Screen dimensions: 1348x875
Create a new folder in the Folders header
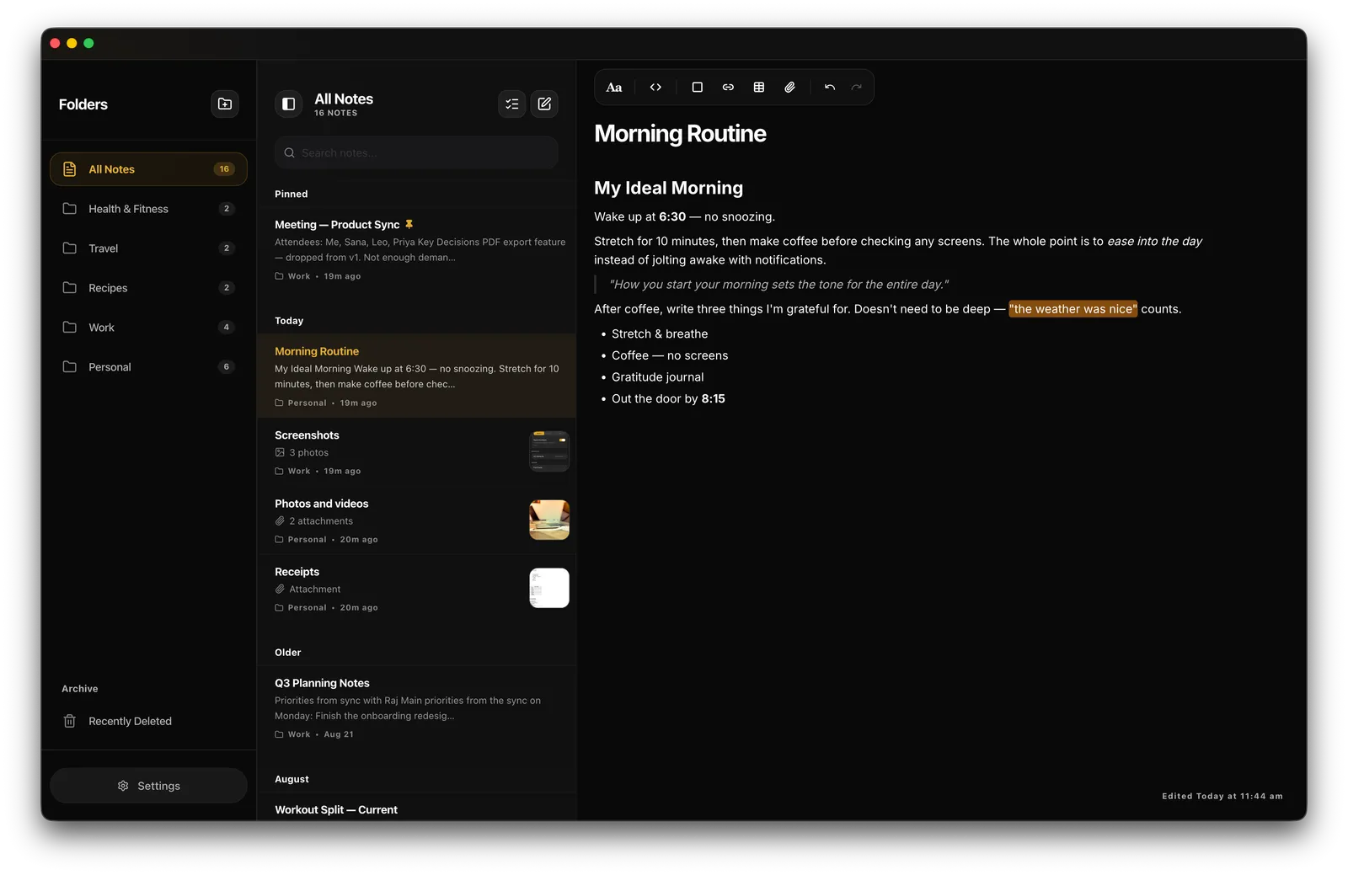[x=224, y=104]
